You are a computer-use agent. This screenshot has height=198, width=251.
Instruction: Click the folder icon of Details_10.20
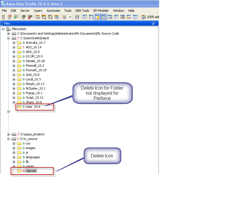coord(19,61)
